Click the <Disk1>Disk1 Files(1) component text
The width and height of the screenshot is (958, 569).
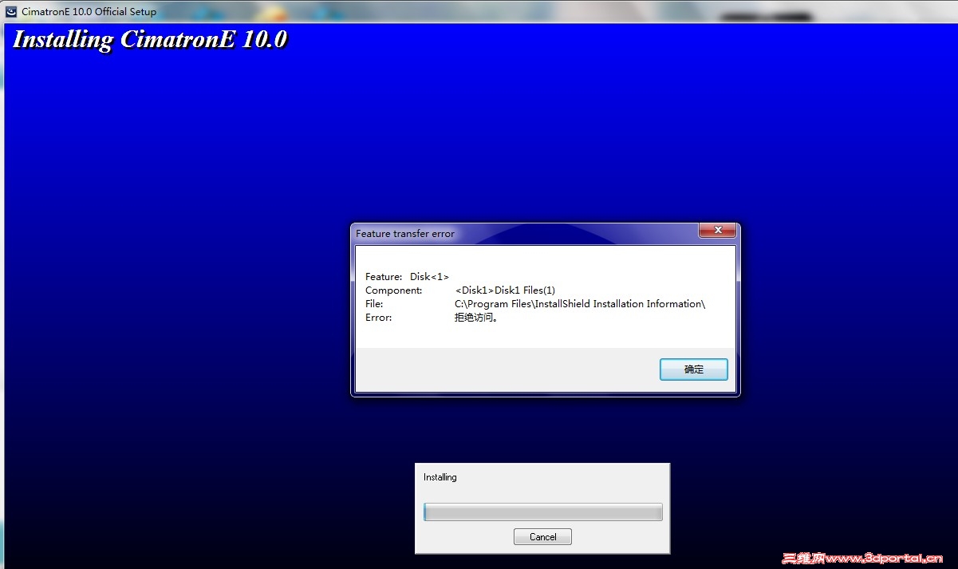click(x=505, y=290)
